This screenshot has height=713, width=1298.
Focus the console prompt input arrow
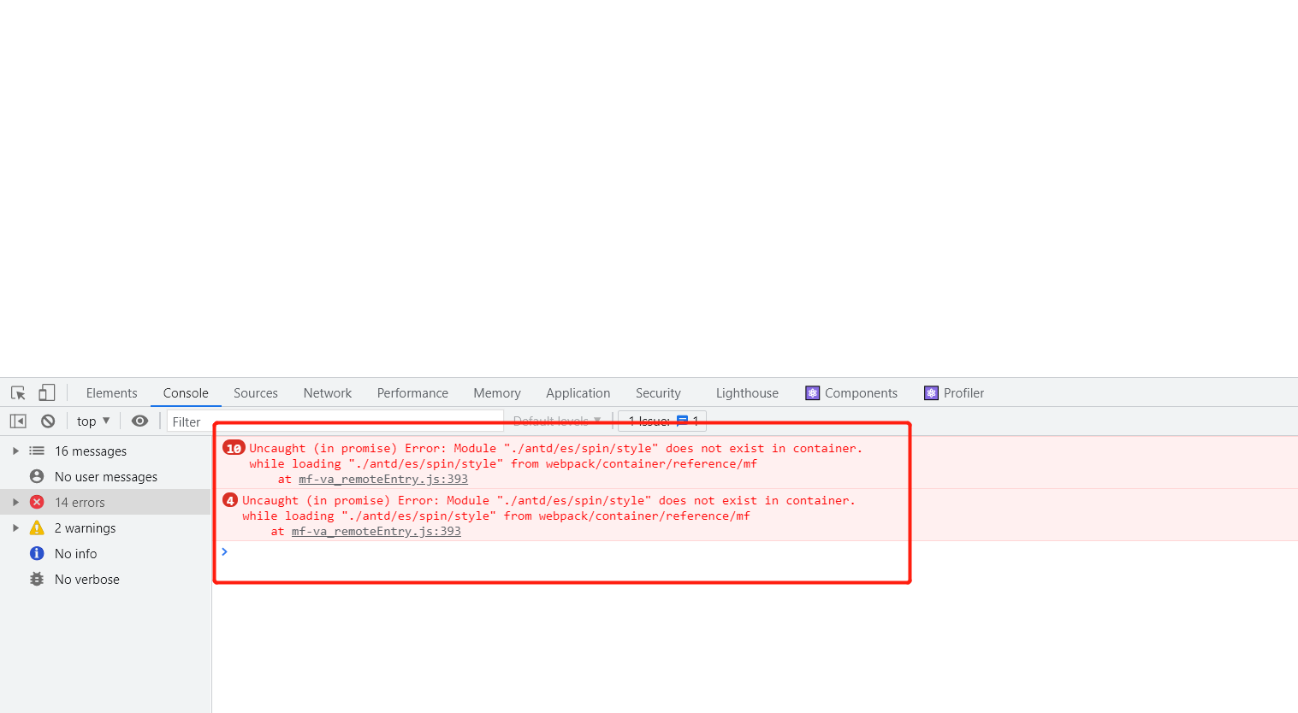(224, 551)
